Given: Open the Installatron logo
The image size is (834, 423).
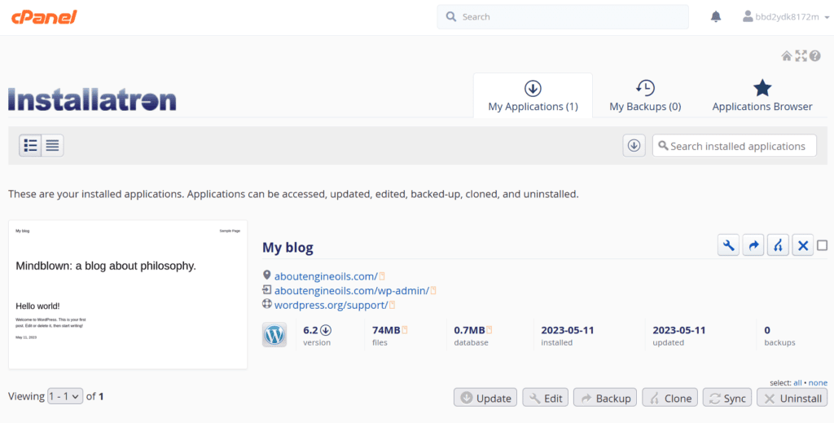Looking at the screenshot, I should [x=92, y=99].
